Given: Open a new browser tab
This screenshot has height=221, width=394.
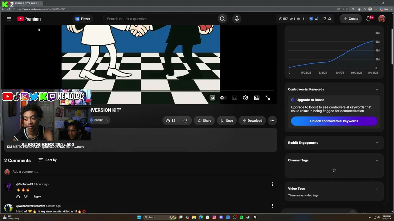Looking at the screenshot, I should pos(46,3).
